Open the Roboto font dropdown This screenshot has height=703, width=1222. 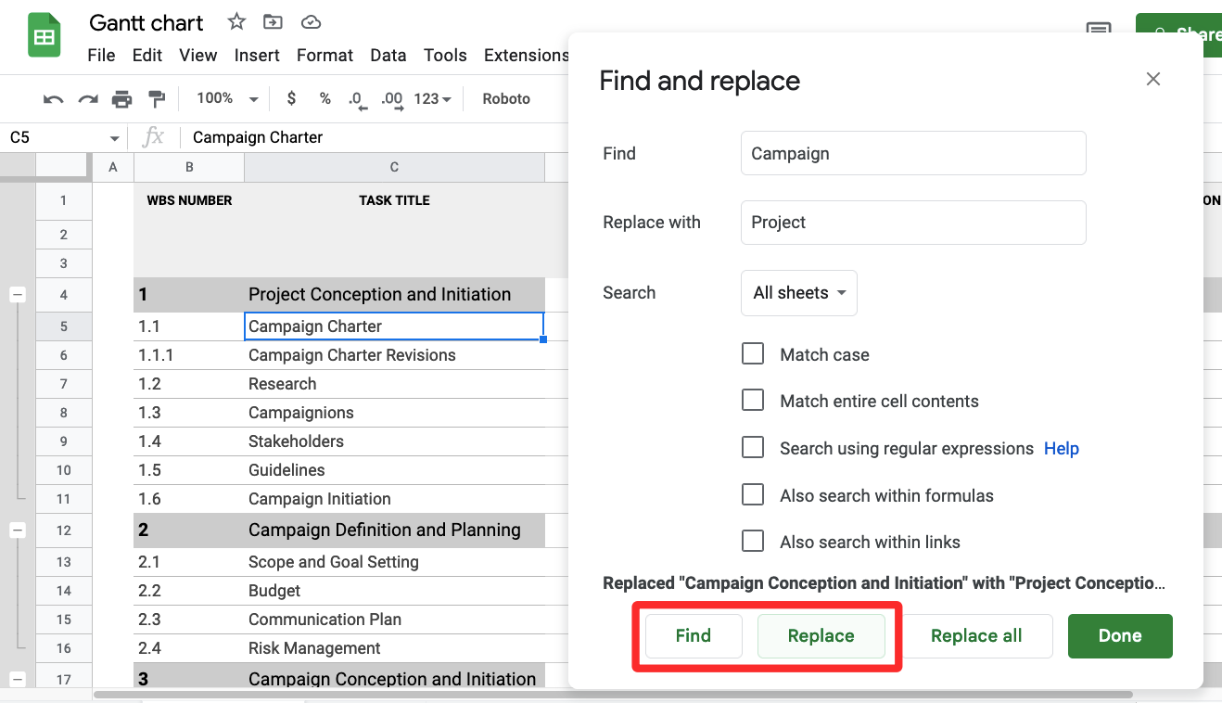pyautogui.click(x=507, y=98)
